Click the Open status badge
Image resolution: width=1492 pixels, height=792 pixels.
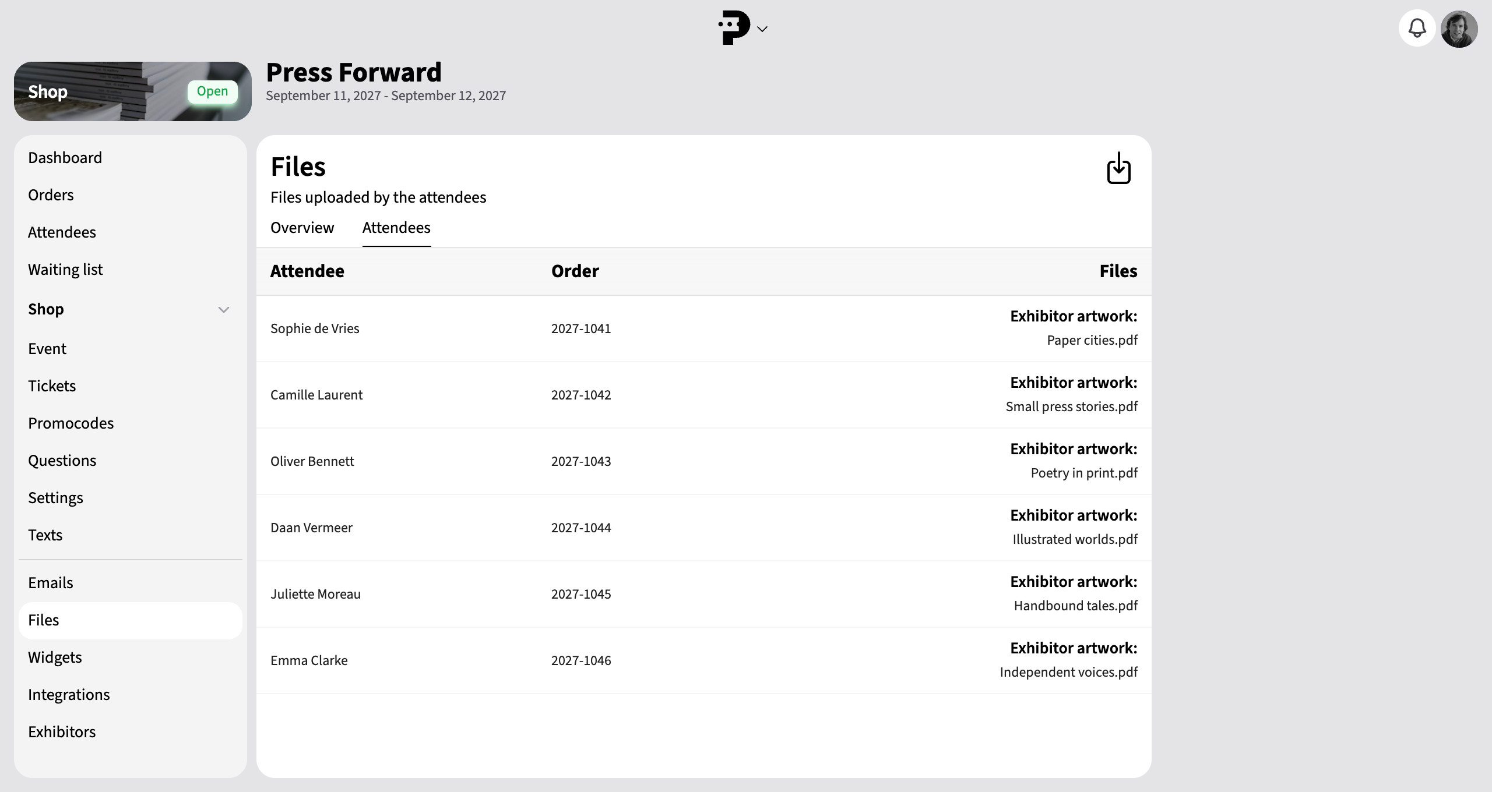(x=212, y=91)
